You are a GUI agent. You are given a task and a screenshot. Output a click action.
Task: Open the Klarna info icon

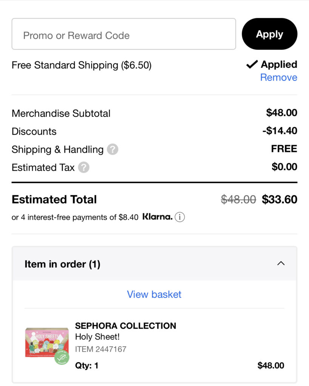[x=180, y=217]
